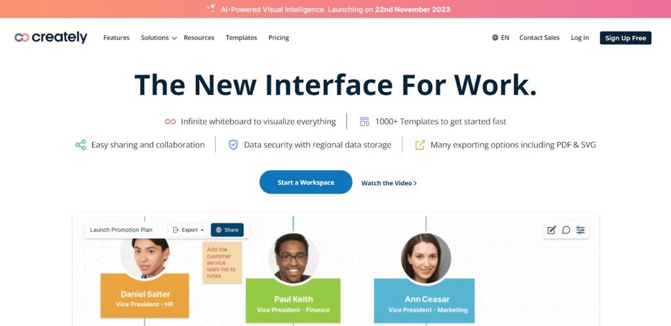
Task: Open the edit notes icon in preview
Action: click(551, 230)
